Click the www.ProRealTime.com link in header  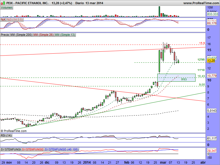pyautogui.click(x=201, y=3)
